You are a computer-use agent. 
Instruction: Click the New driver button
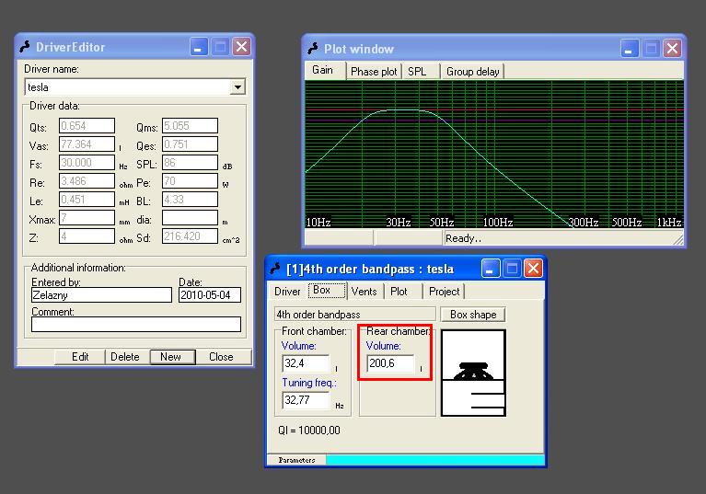click(x=170, y=357)
